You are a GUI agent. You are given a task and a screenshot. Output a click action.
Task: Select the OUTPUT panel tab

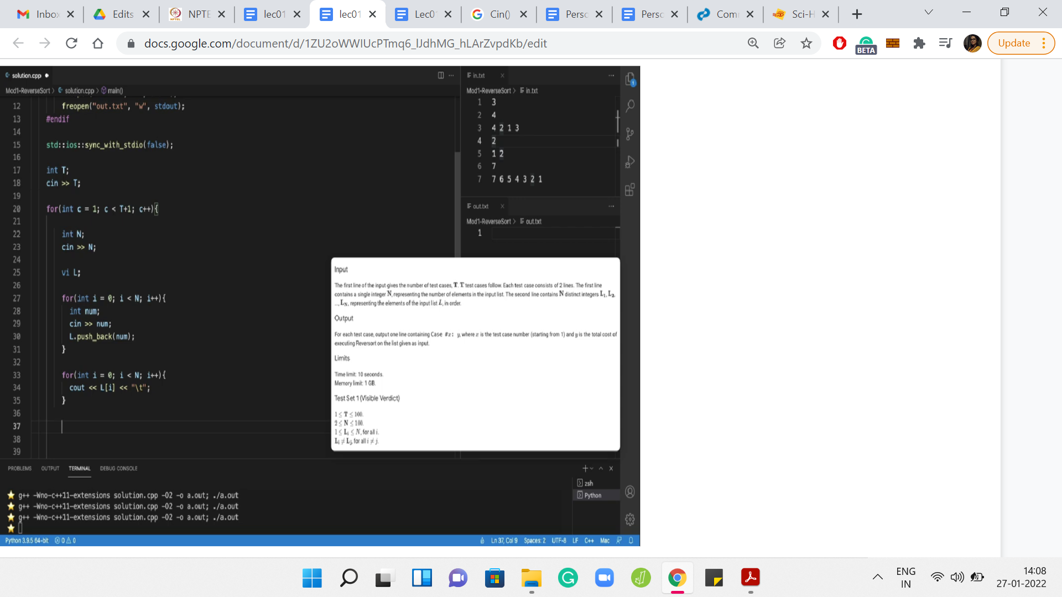[x=50, y=468]
